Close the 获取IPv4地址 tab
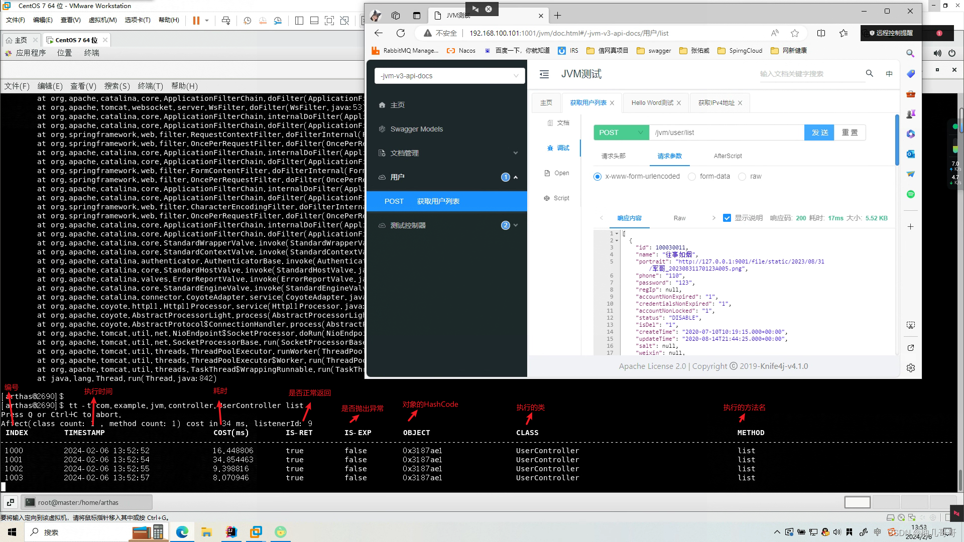The image size is (964, 542). pos(740,103)
